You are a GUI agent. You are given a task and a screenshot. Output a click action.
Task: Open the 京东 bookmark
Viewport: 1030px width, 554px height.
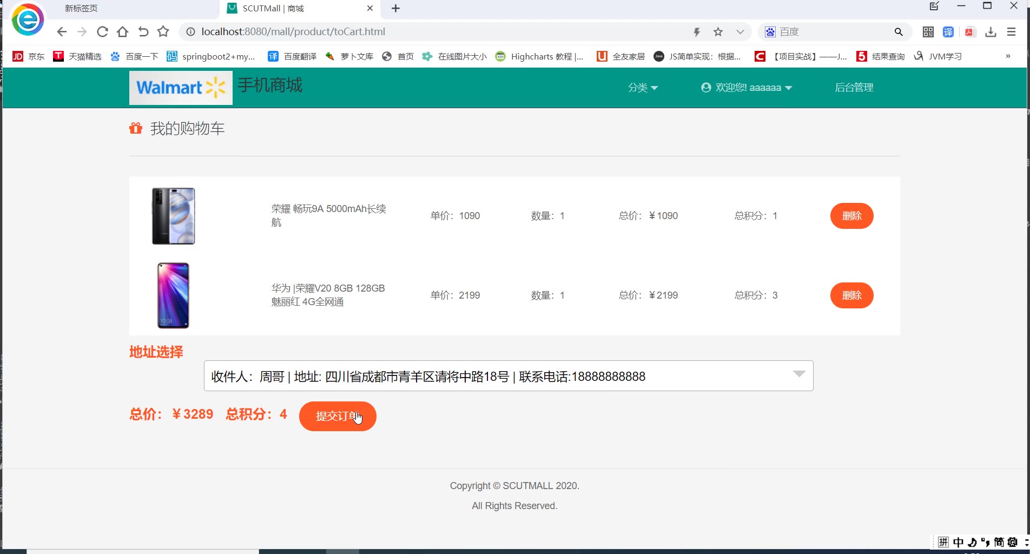pos(29,56)
